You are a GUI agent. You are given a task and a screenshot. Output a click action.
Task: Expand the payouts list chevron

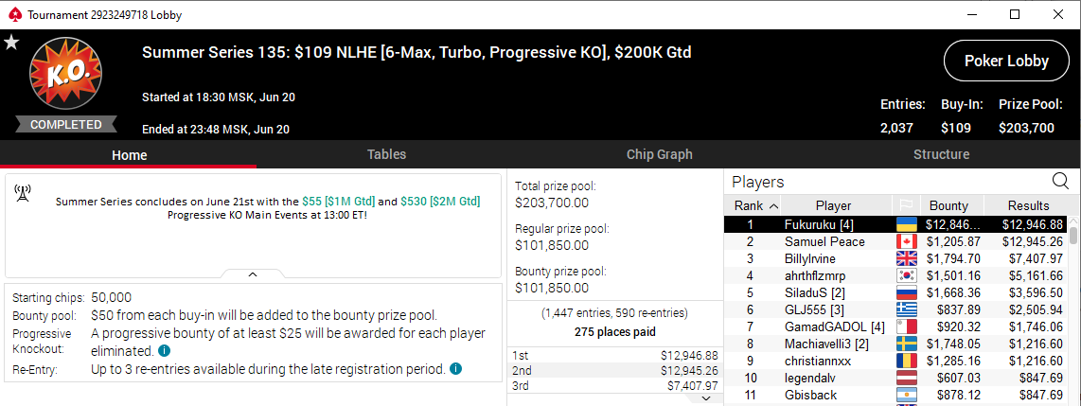(x=706, y=397)
